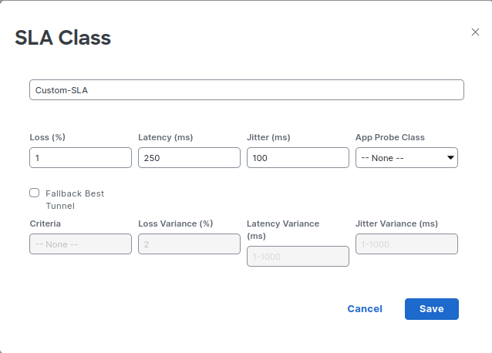This screenshot has width=492, height=353.
Task: Focus the Custom-SLA name field
Action: tap(247, 89)
